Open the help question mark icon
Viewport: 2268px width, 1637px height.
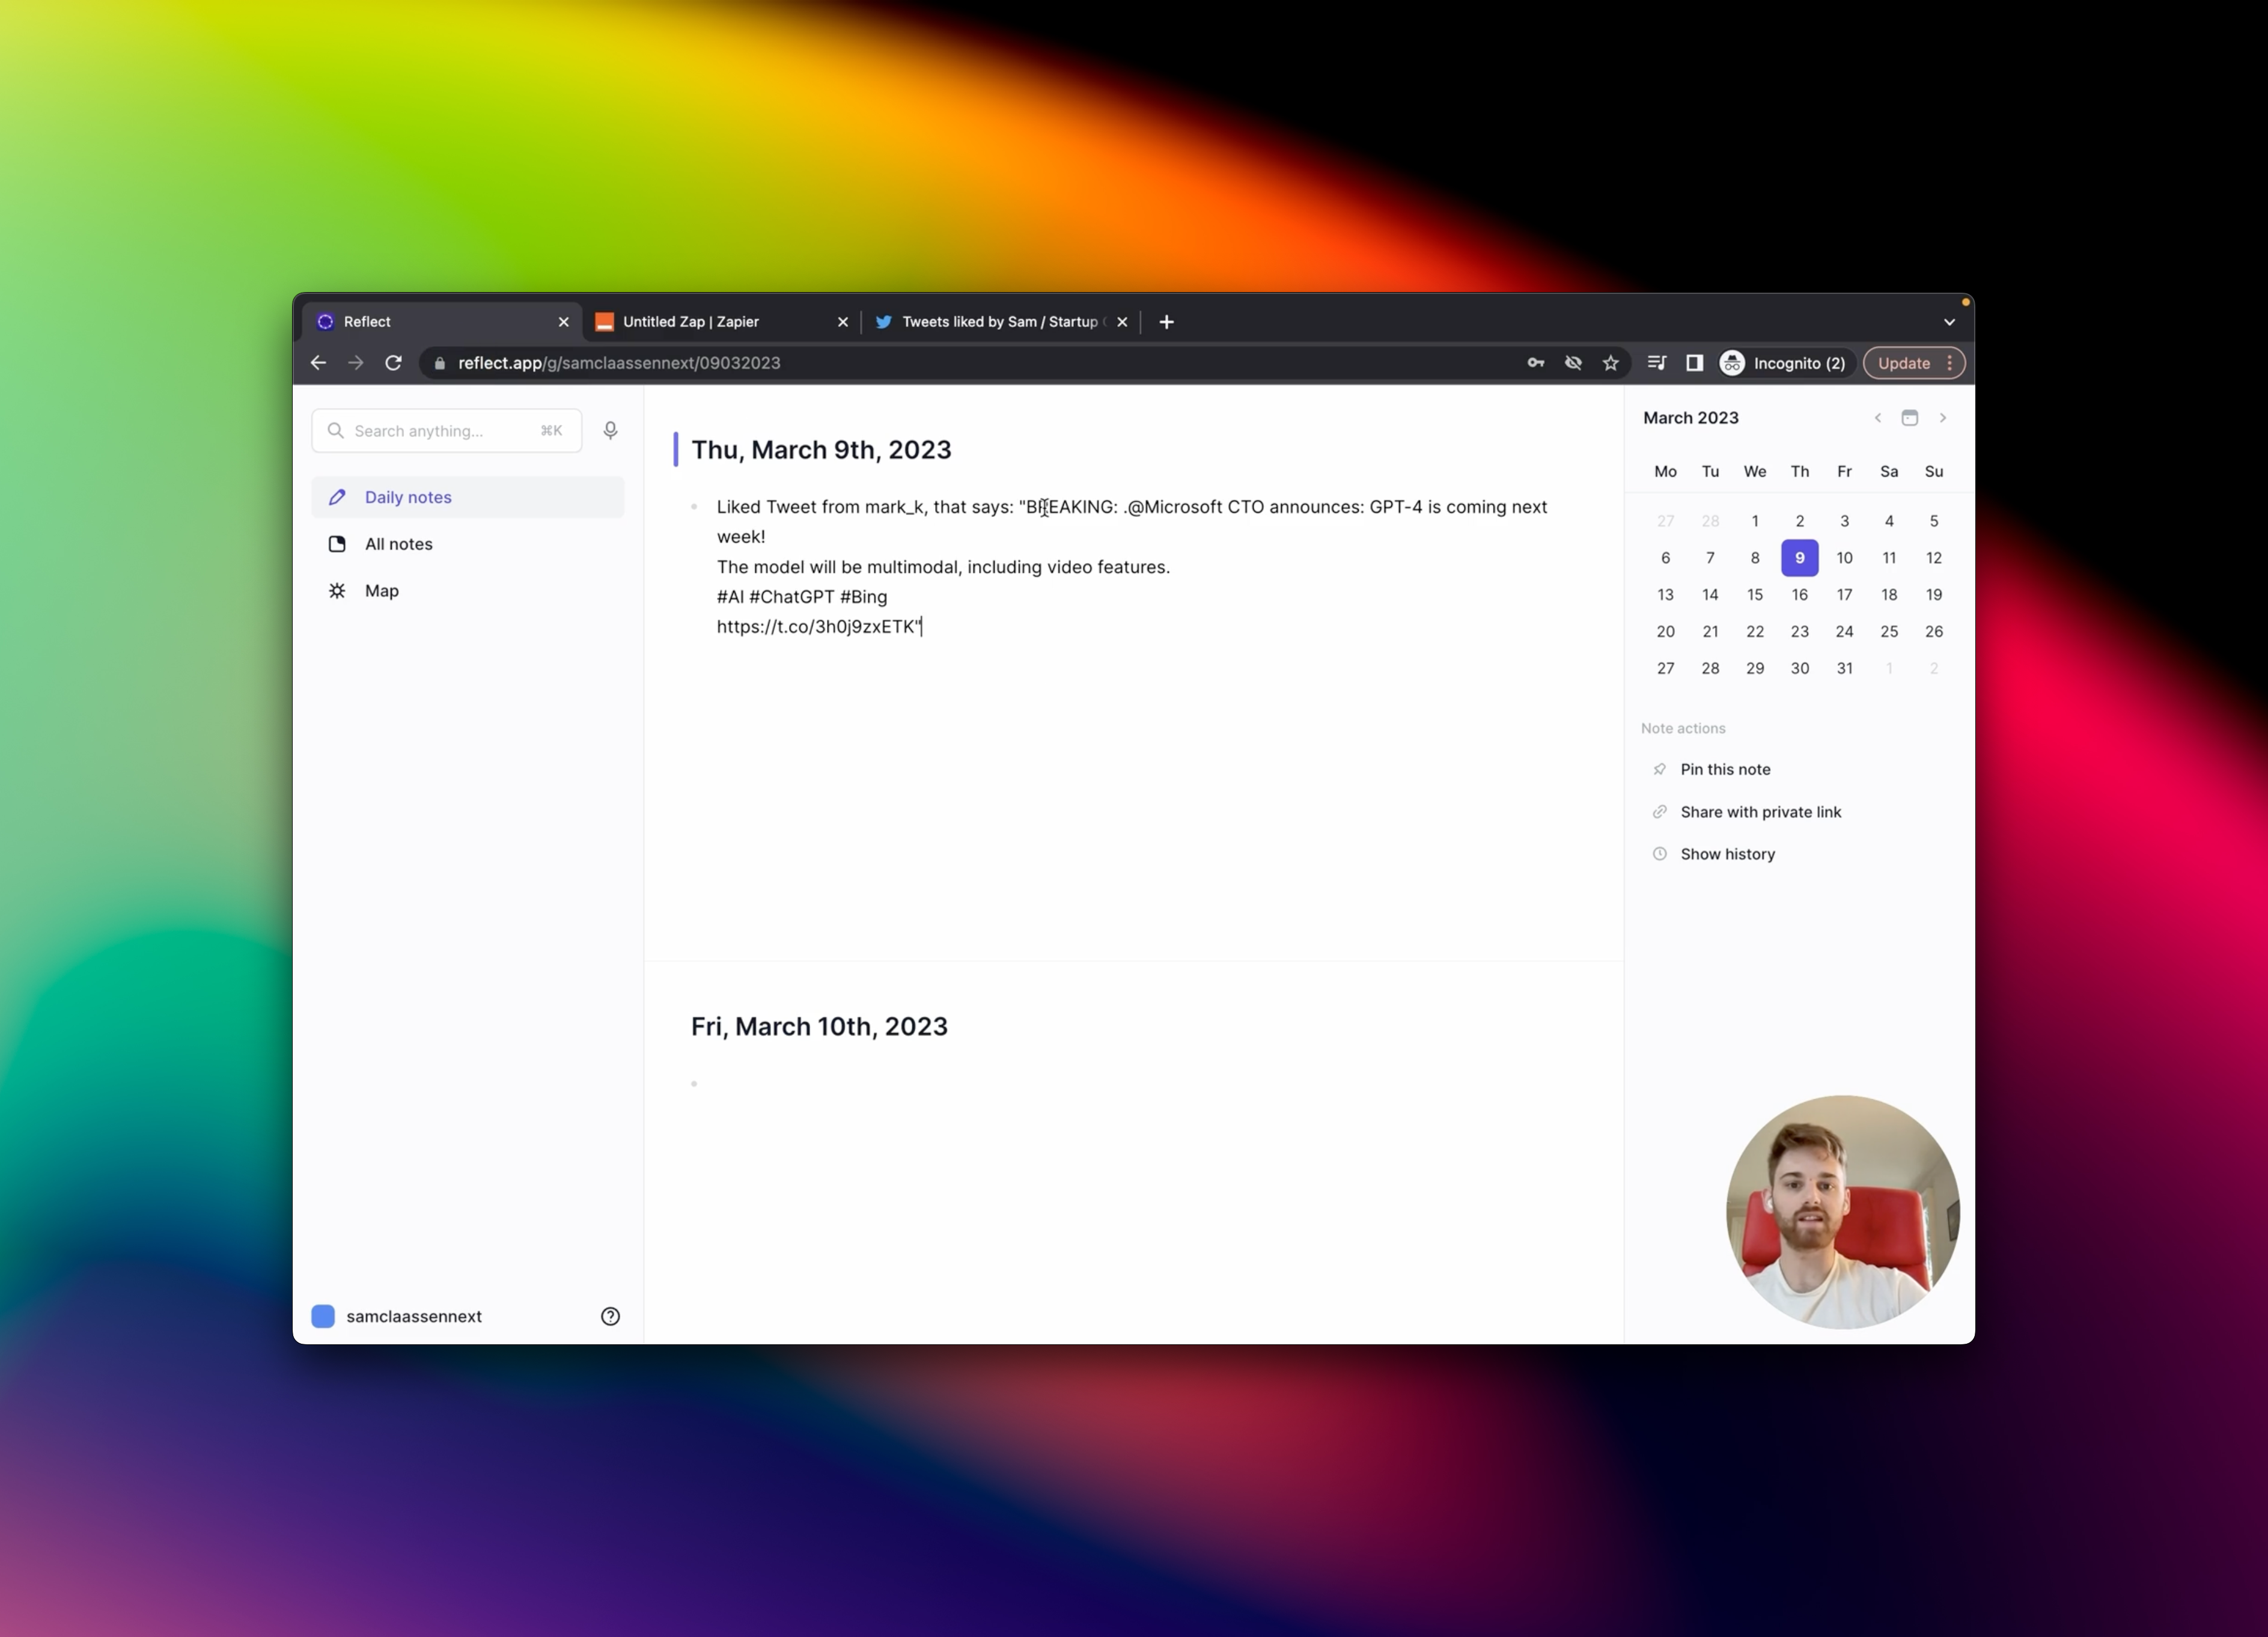click(610, 1316)
